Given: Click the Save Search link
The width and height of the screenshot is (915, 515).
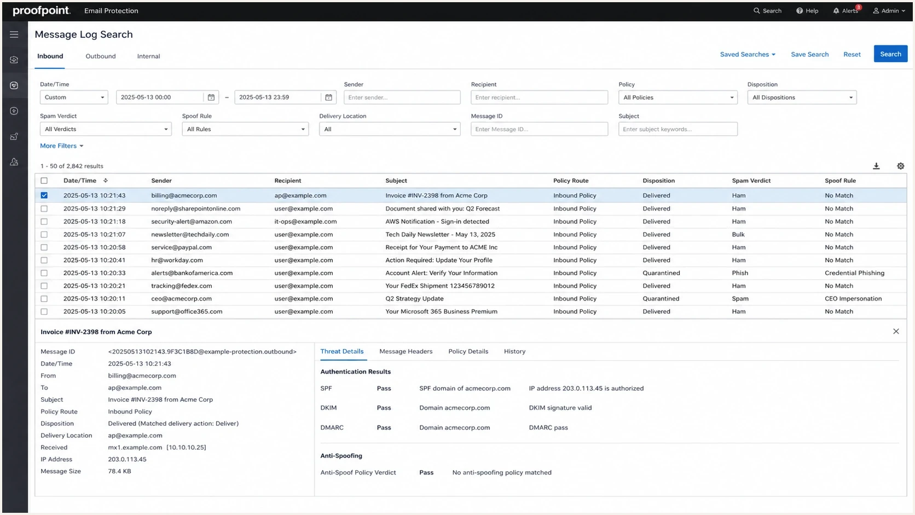Looking at the screenshot, I should point(809,55).
